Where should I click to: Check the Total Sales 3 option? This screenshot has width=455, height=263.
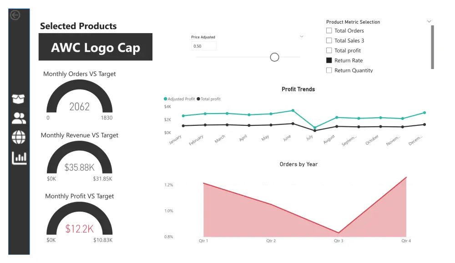tap(329, 40)
